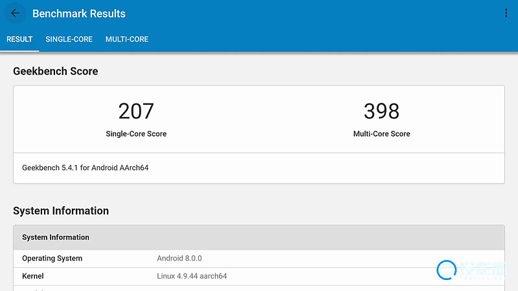Click the Single-Core Score label
Viewport: 518px width, 291px height.
click(136, 134)
